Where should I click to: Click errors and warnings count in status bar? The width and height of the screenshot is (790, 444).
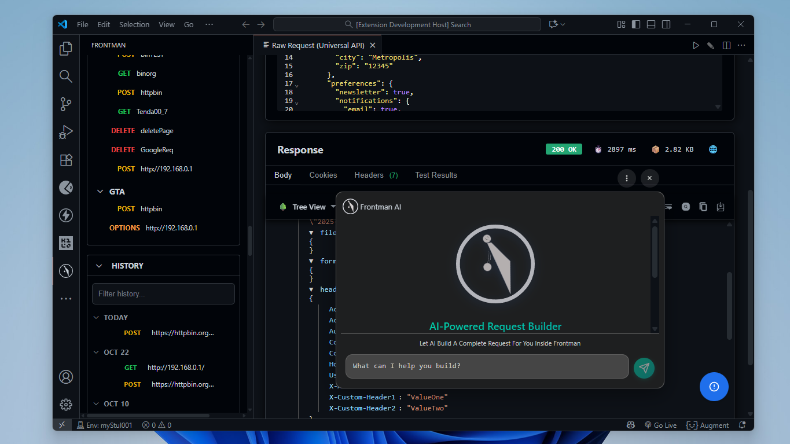pyautogui.click(x=157, y=425)
